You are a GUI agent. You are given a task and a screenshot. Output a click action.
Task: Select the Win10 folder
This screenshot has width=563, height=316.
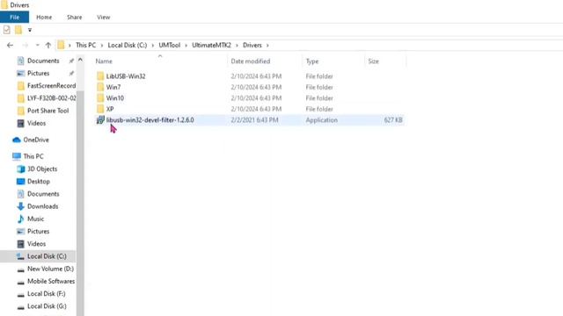coord(115,98)
